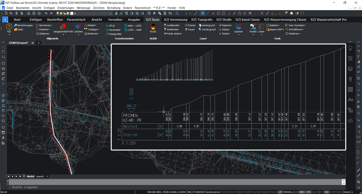This screenshot has height=194, width=362.
Task: Toggle ORTHO mode in status bar
Action: coord(244,192)
